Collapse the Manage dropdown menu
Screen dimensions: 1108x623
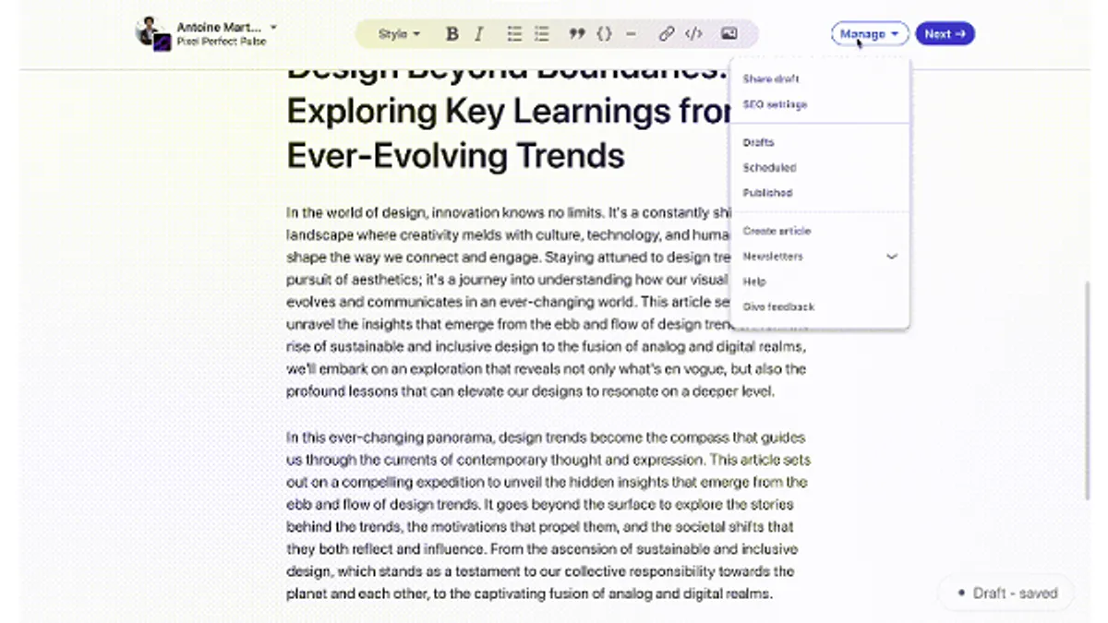[870, 34]
